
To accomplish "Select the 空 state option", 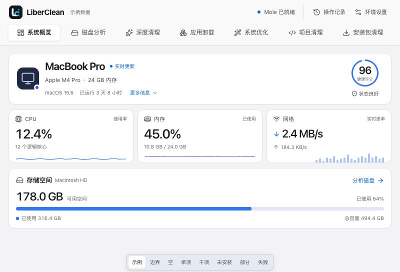I will [x=170, y=262].
